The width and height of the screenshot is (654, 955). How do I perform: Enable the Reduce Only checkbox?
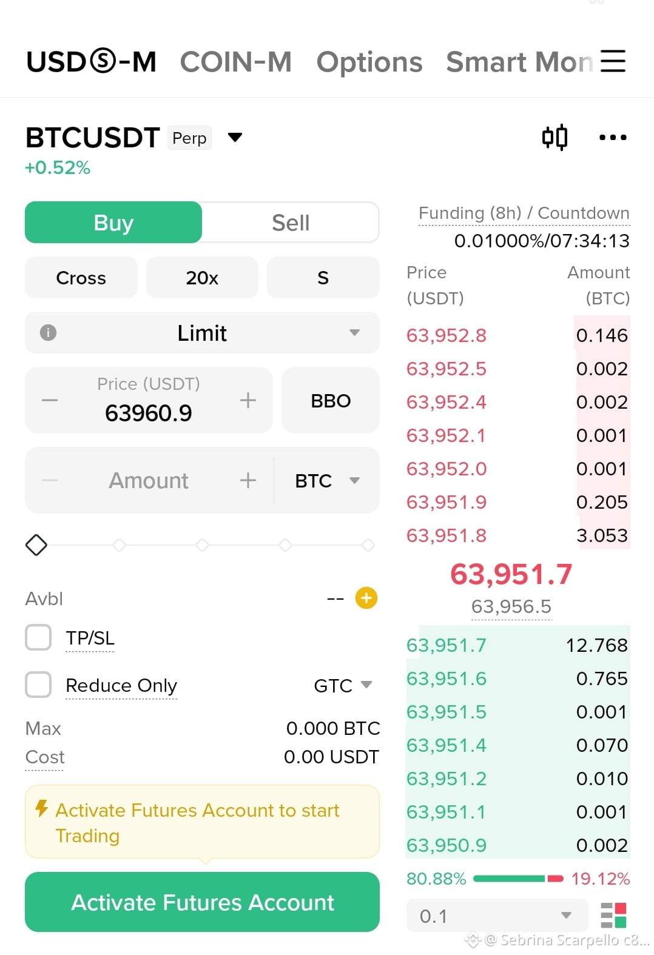click(x=38, y=685)
